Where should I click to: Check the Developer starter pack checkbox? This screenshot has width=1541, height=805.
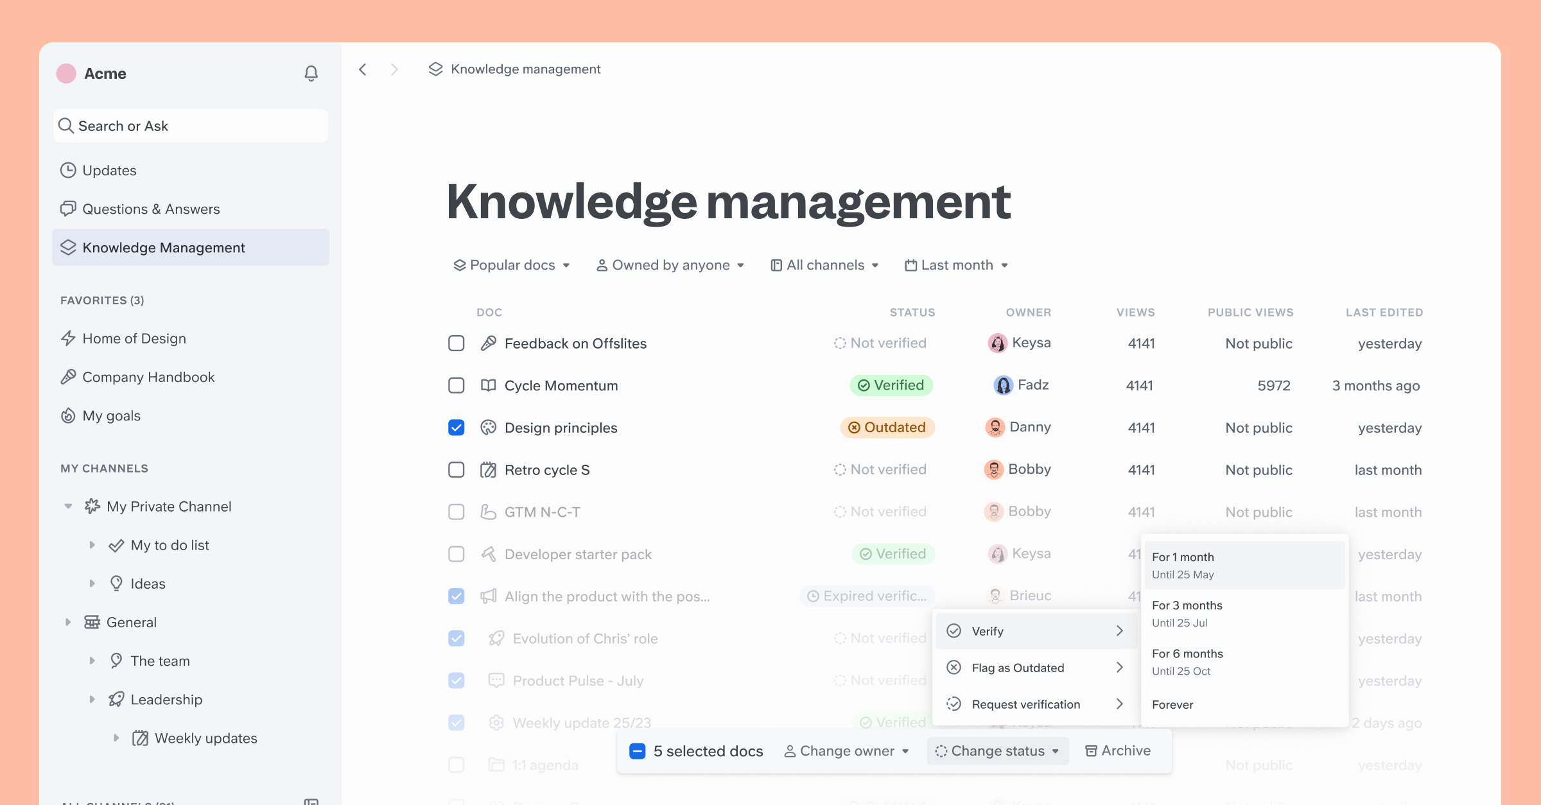click(457, 554)
